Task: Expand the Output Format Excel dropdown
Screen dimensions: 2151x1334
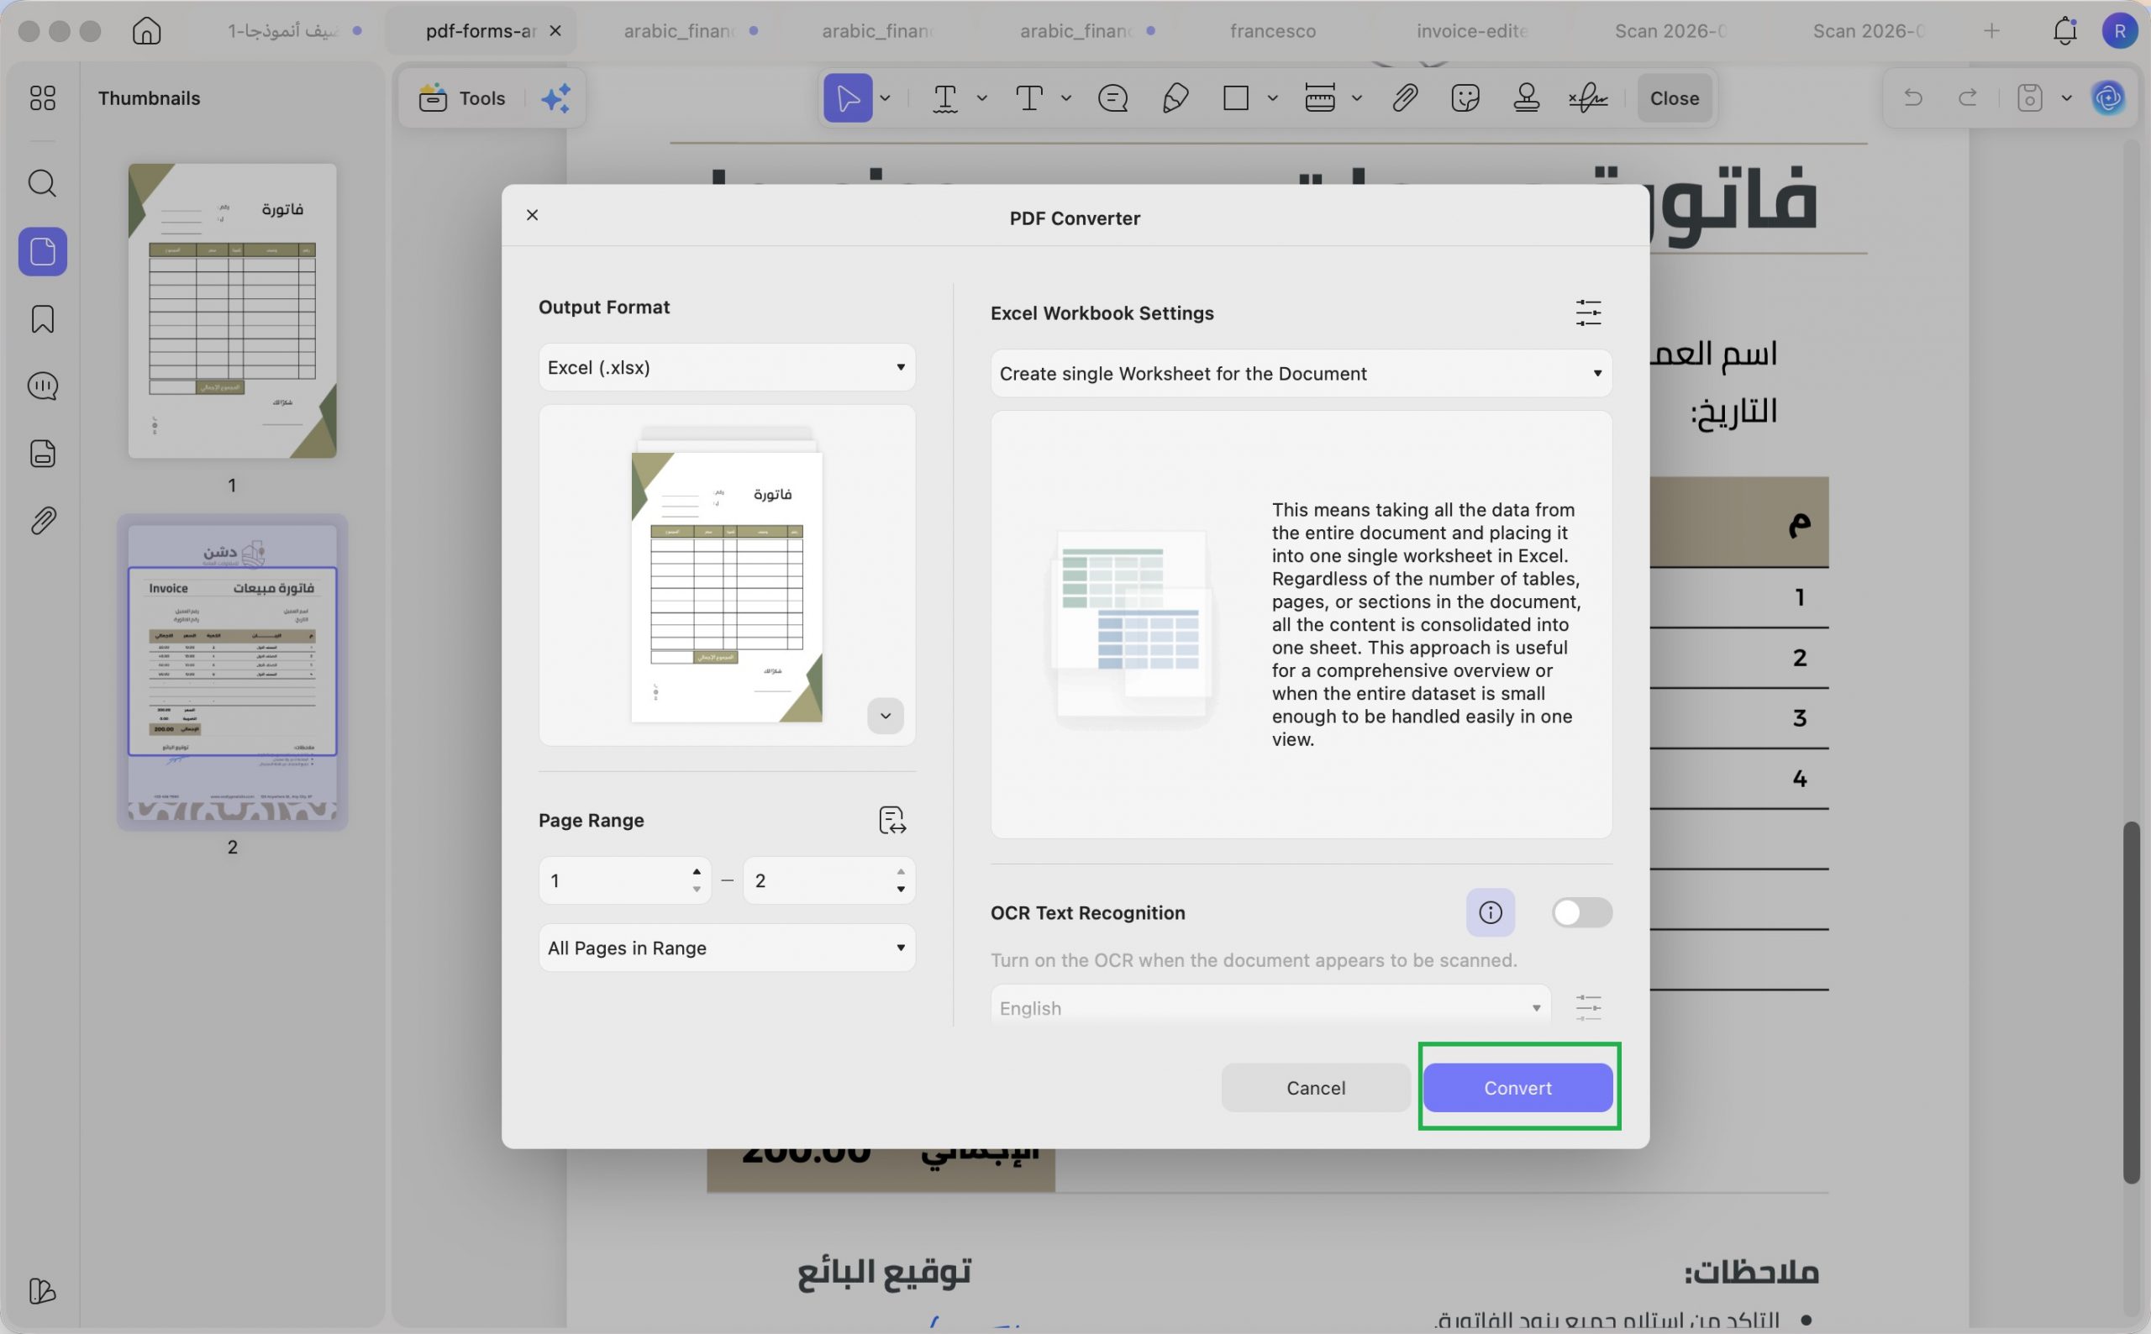Action: tap(726, 367)
